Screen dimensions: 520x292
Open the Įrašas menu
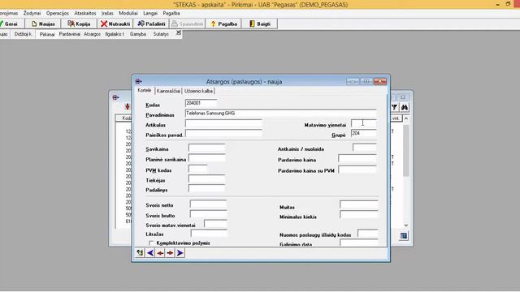tap(107, 13)
